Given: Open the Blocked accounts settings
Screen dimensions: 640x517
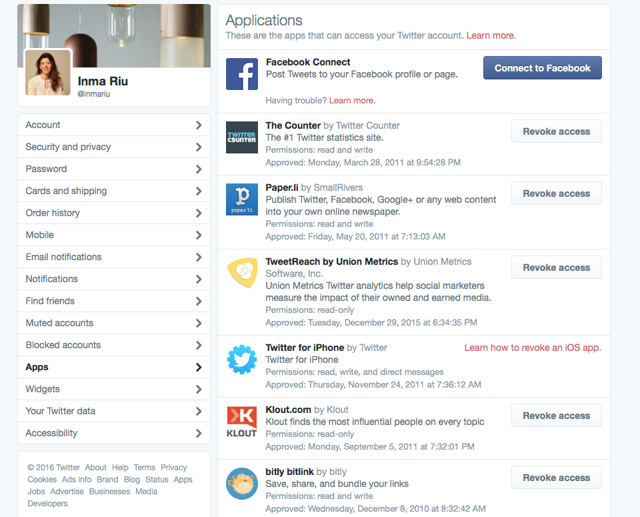Looking at the screenshot, I should pos(114,345).
